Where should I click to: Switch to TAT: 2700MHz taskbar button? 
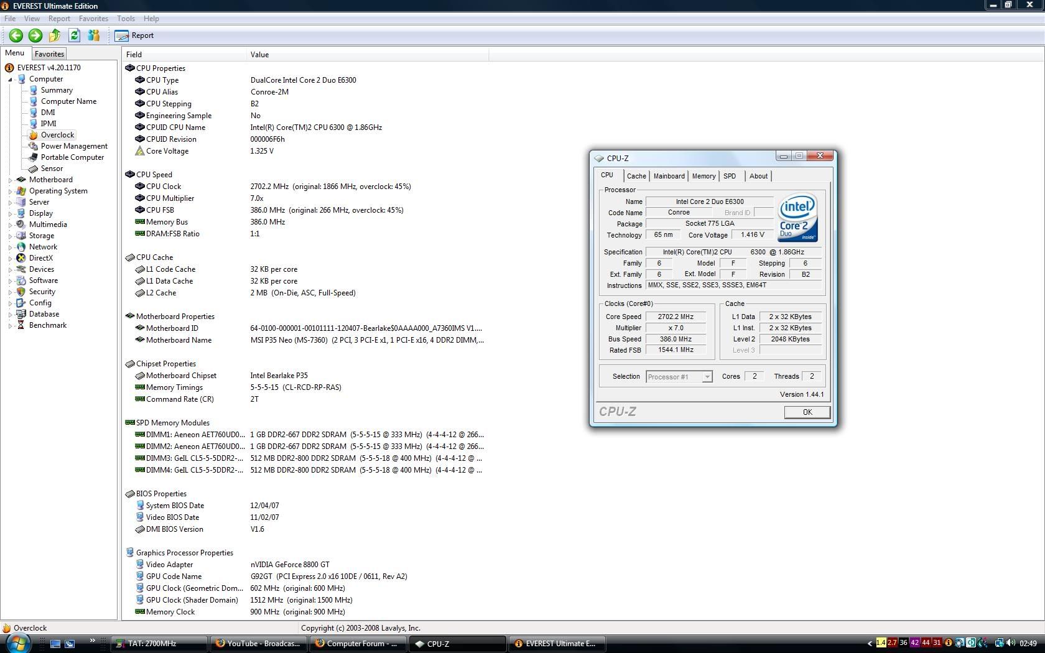click(x=159, y=644)
